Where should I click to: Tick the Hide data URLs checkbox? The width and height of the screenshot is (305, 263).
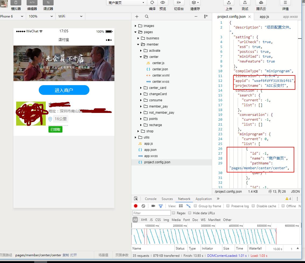click(x=190, y=213)
